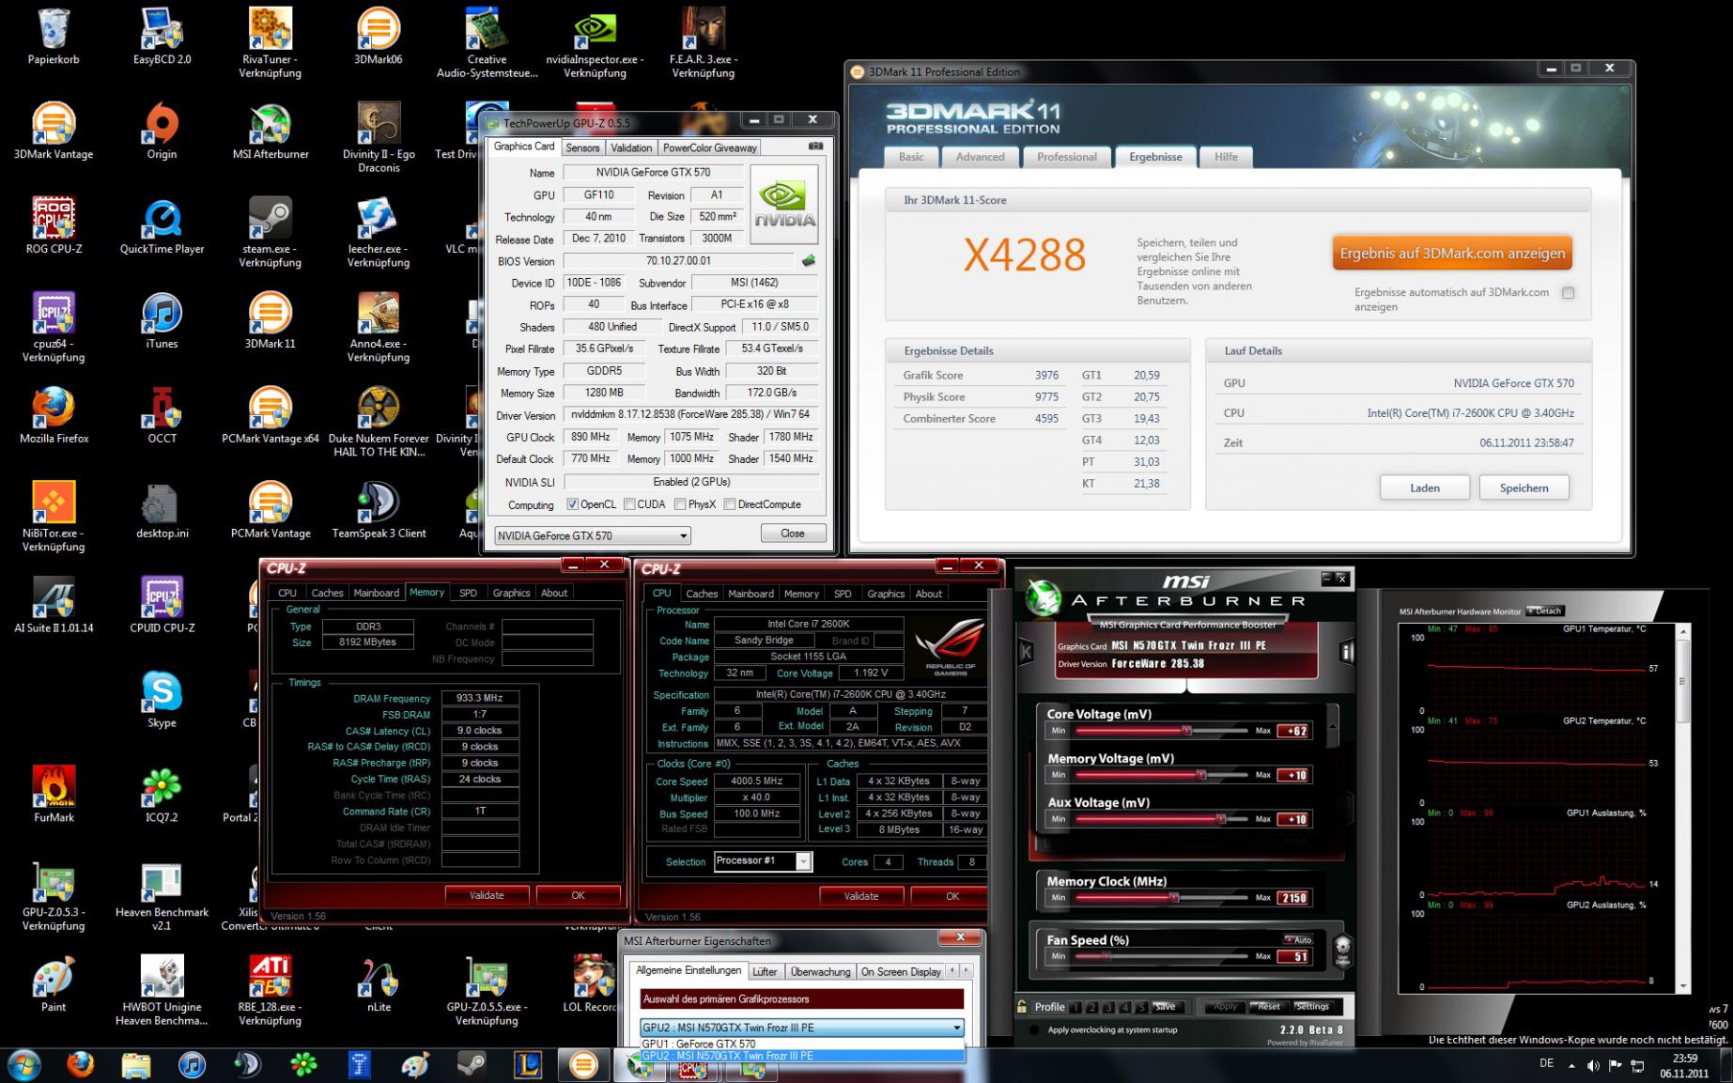Click the Afterburner Reset button
The width and height of the screenshot is (1733, 1083).
pos(1268,1006)
